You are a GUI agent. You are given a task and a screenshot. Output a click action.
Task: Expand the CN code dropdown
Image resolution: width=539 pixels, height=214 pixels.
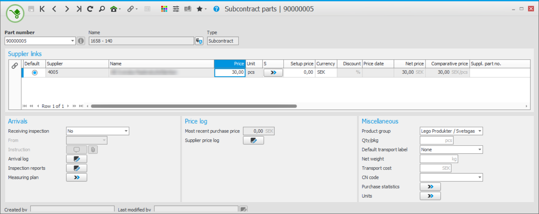point(480,177)
